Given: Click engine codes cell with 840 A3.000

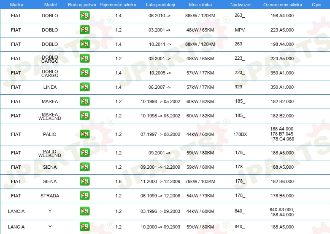Looking at the screenshot, I should tap(282, 212).
